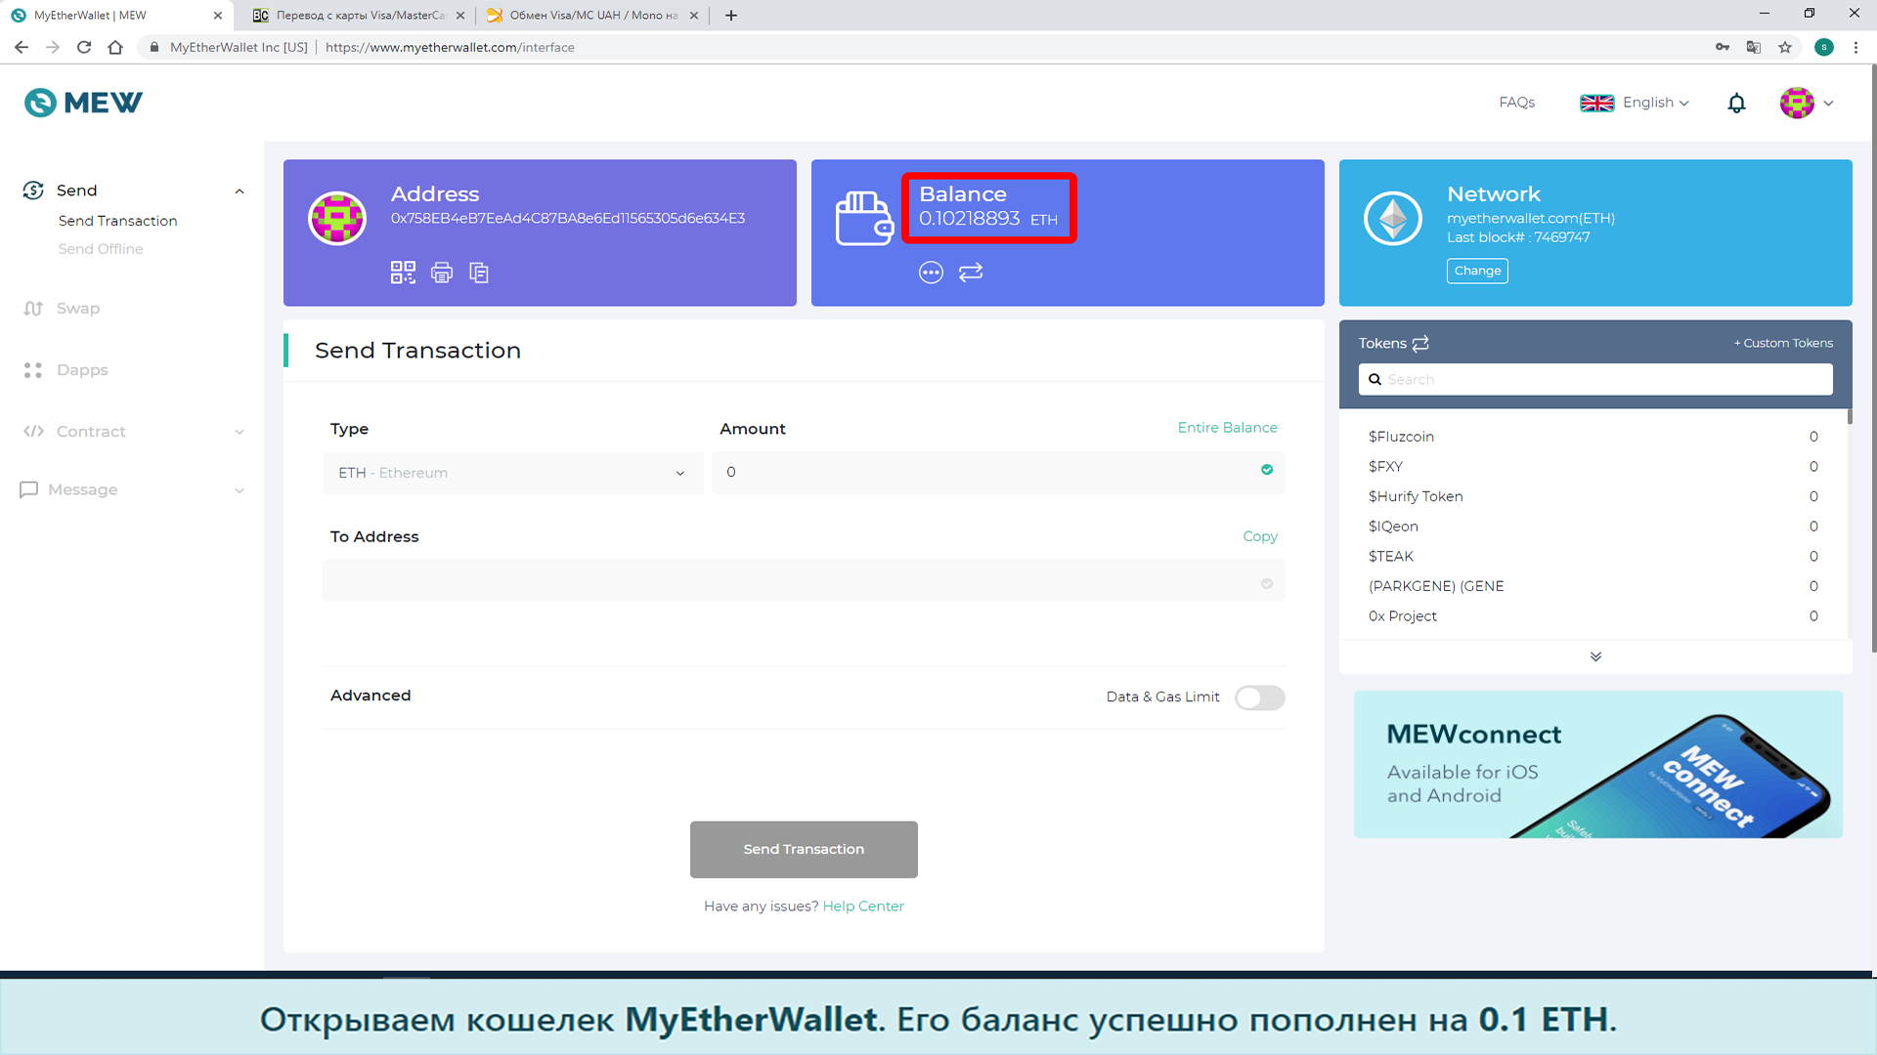Image resolution: width=1877 pixels, height=1055 pixels.
Task: Add Custom Tokens link
Action: pyautogui.click(x=1783, y=343)
